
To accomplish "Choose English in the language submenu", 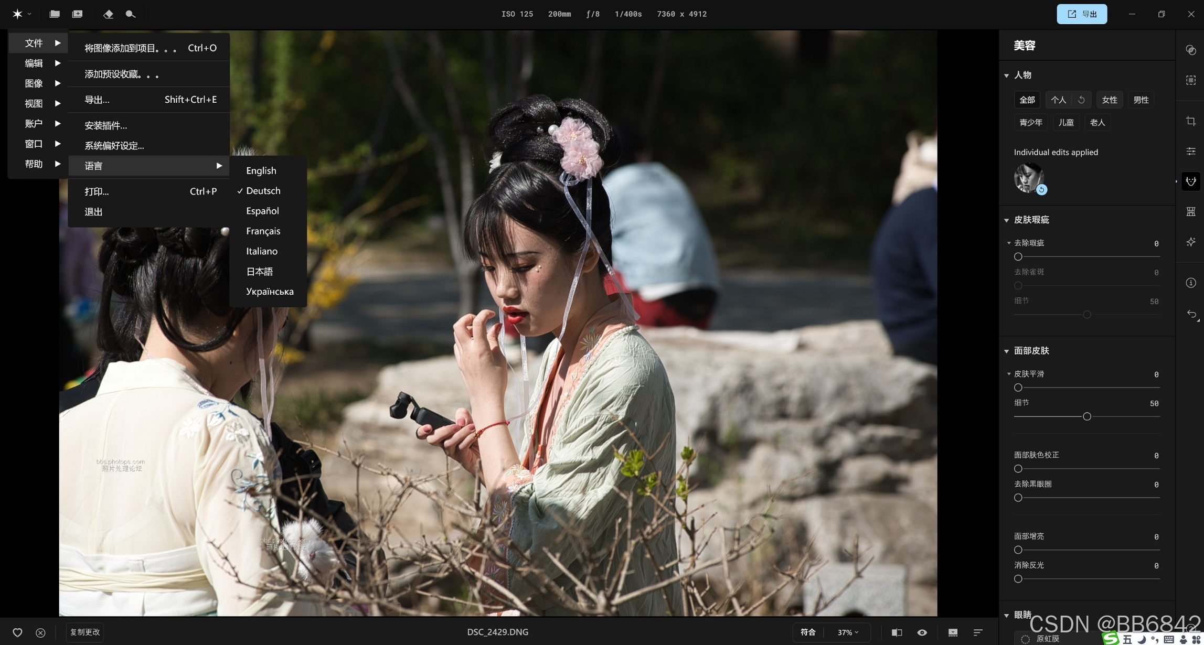I will 261,170.
